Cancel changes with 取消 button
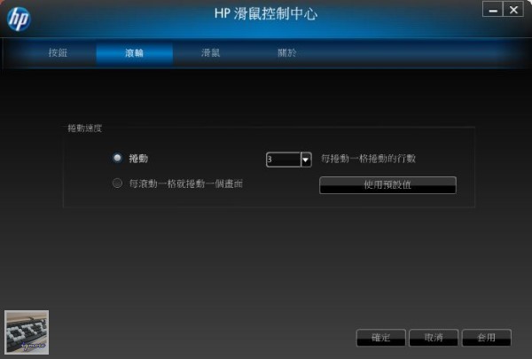The height and width of the screenshot is (359, 532). point(434,338)
